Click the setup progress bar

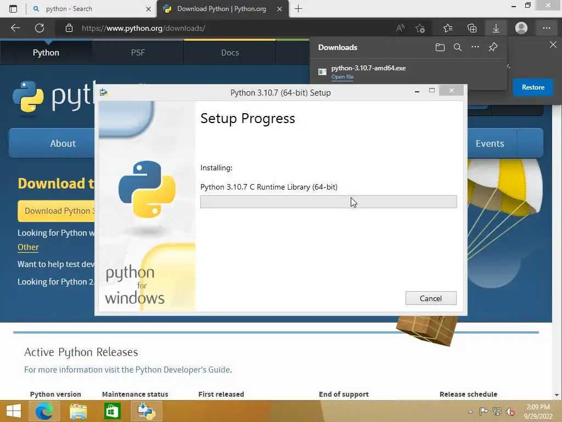(328, 202)
